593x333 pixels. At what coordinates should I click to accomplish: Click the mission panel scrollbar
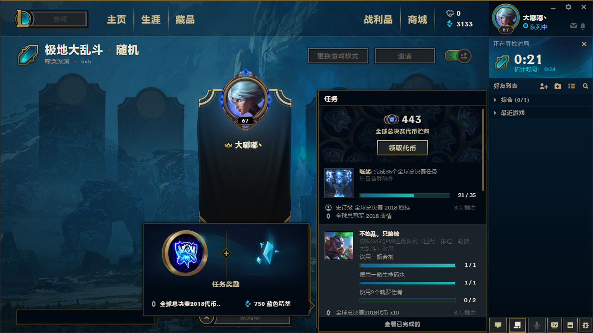point(483,150)
